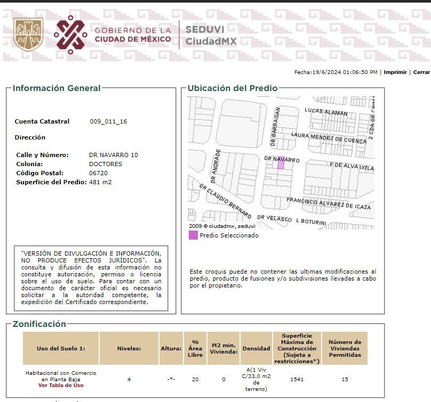Click the FRANCISCO ALVAREZ DE ICAZA map label

point(329,203)
